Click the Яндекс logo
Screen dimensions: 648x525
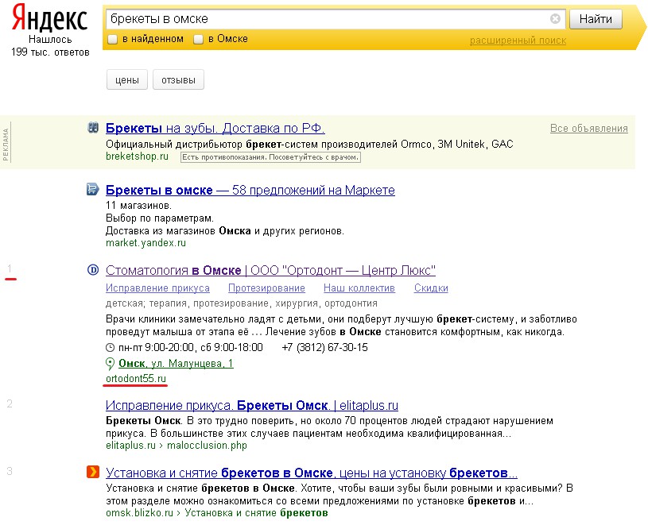[49, 17]
